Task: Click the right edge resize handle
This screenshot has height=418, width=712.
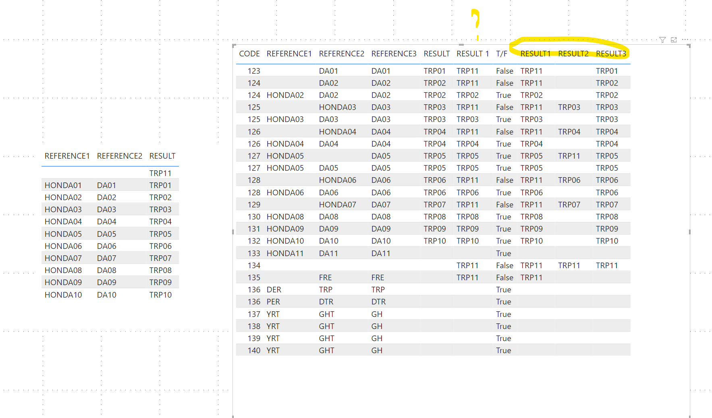Action: click(690, 232)
